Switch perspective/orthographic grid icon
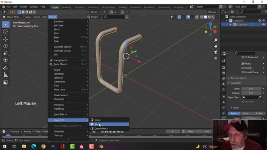Viewport: 267px width, 150px height. tap(216, 58)
